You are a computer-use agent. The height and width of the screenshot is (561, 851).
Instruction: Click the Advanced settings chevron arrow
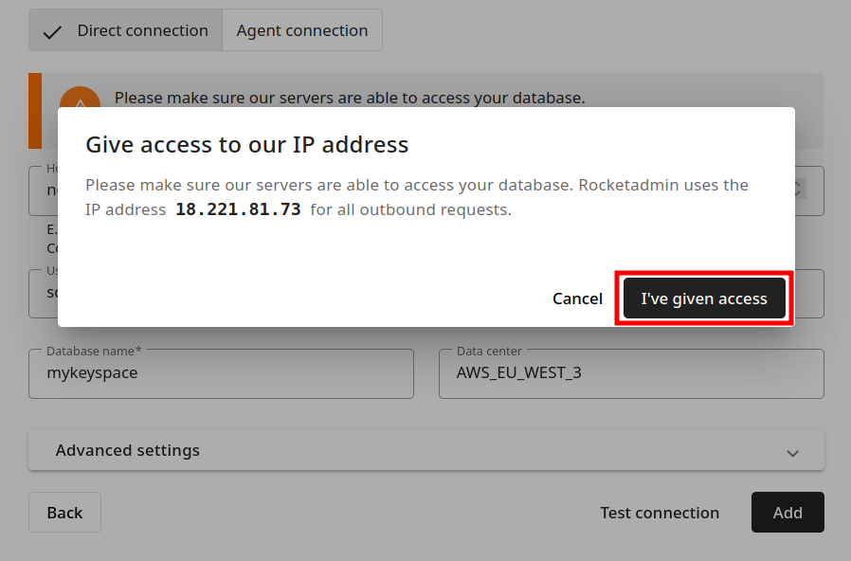click(x=793, y=453)
